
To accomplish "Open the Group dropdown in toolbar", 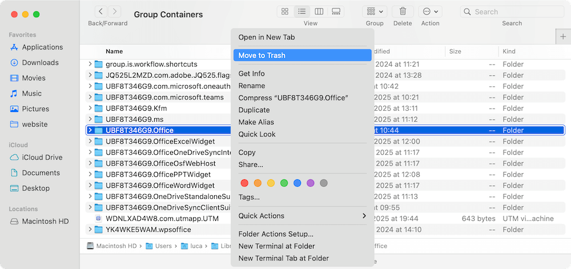I will (375, 11).
